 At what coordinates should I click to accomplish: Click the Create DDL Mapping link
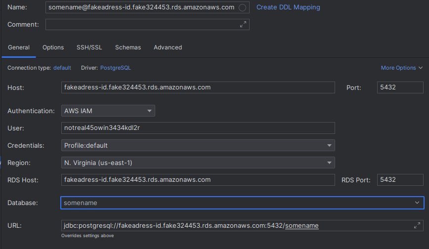coord(288,7)
